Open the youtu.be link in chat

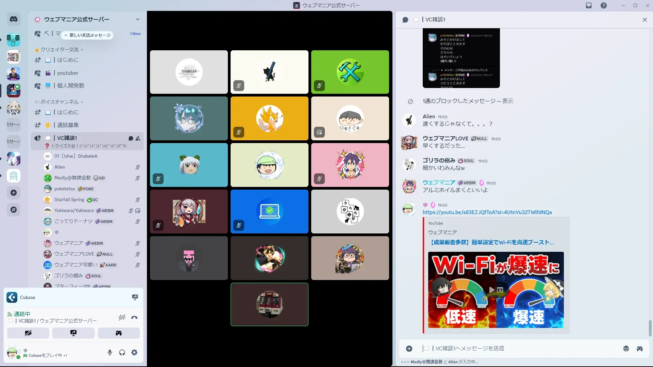(487, 212)
